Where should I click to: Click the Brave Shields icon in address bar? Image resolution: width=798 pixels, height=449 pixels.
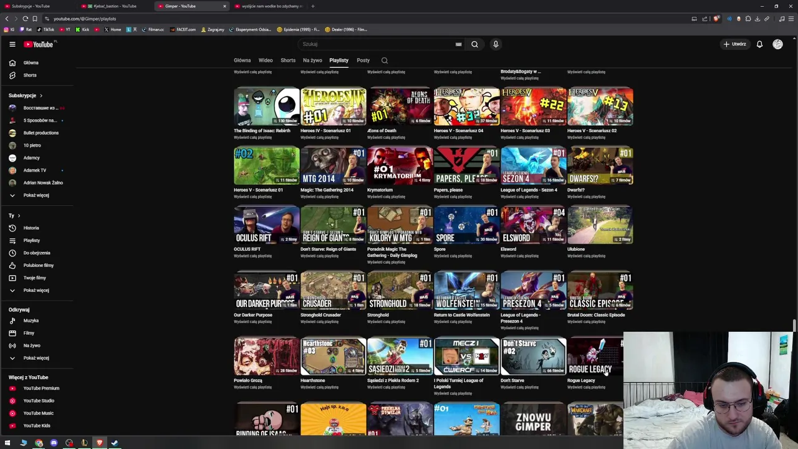[716, 19]
